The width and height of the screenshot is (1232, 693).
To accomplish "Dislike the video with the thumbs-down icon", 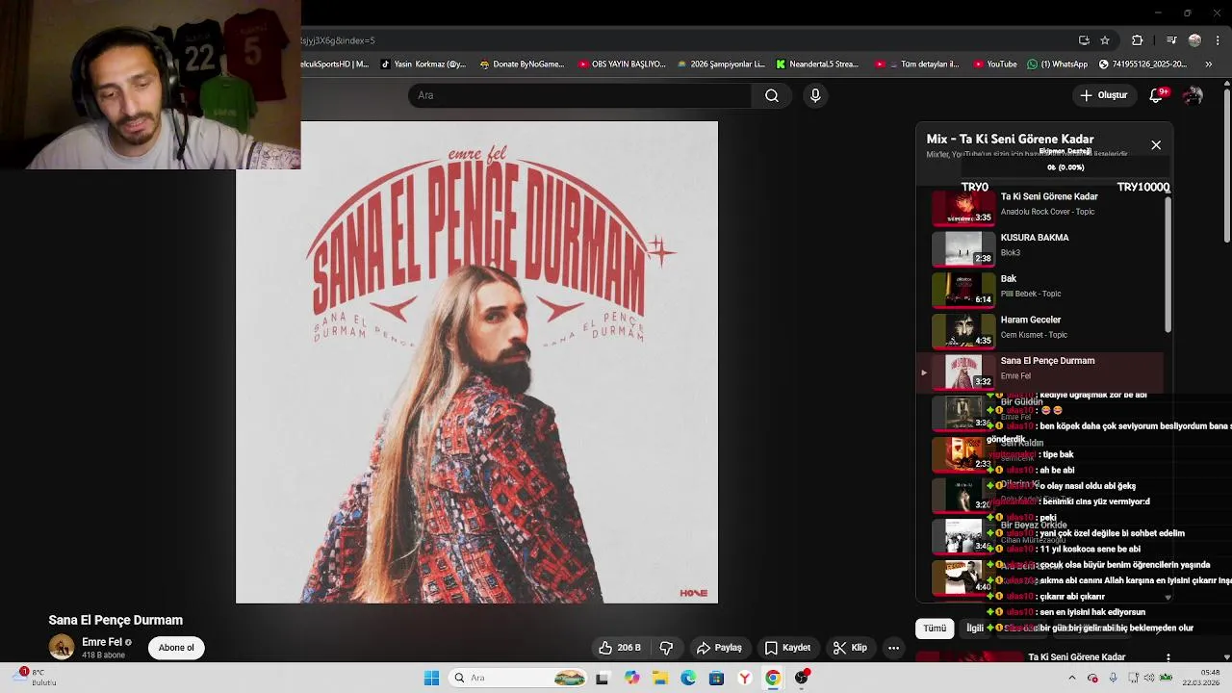I will pos(666,648).
